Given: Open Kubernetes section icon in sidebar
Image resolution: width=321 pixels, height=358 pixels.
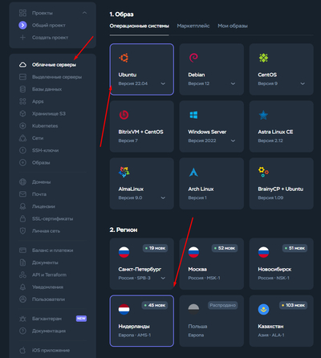Looking at the screenshot, I should click(22, 126).
